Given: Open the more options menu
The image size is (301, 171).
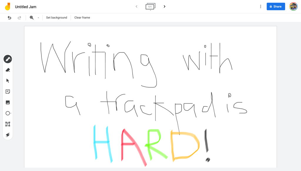Looking at the screenshot, I should point(261,6).
